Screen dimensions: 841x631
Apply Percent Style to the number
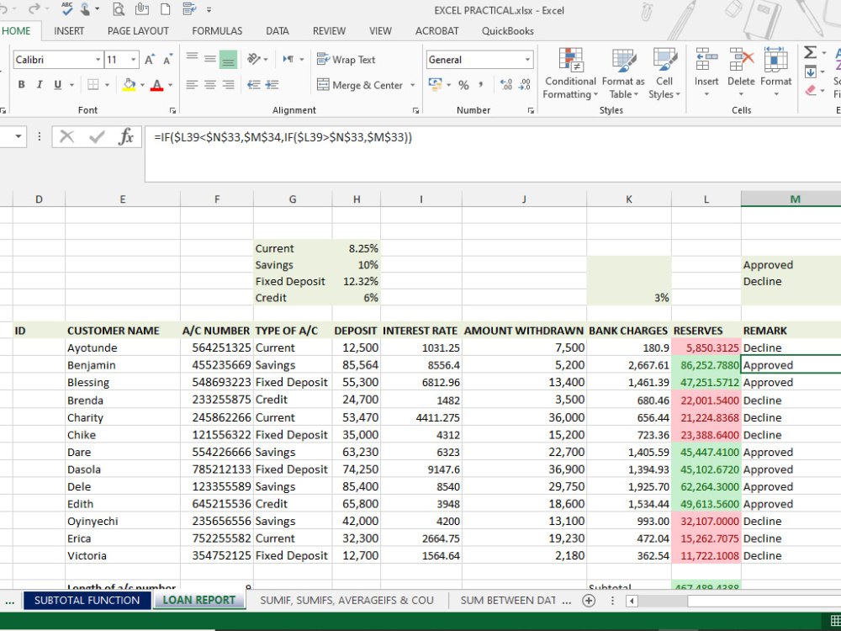click(x=463, y=85)
